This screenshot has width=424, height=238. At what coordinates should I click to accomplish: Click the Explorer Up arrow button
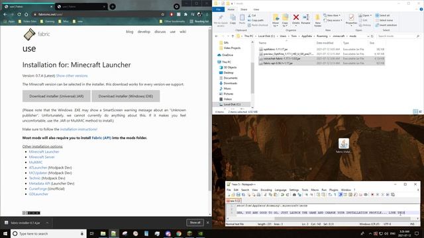coord(233,36)
